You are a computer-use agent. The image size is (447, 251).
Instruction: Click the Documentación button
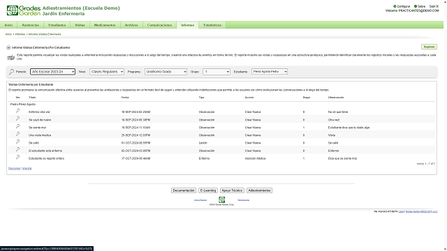pos(184,190)
